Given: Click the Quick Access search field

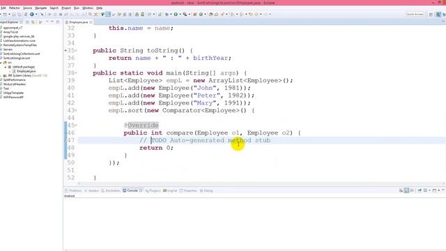Looking at the screenshot, I should pyautogui.click(x=415, y=14).
